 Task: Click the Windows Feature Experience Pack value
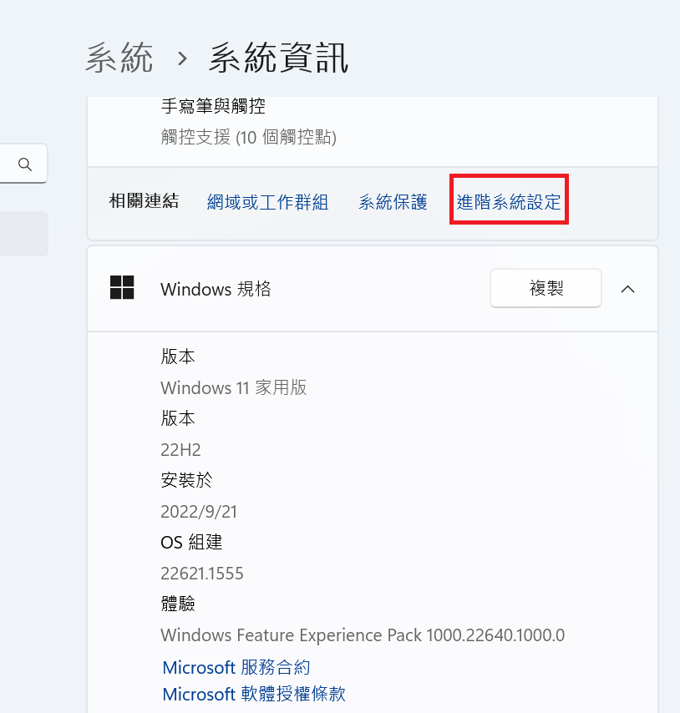coord(363,635)
